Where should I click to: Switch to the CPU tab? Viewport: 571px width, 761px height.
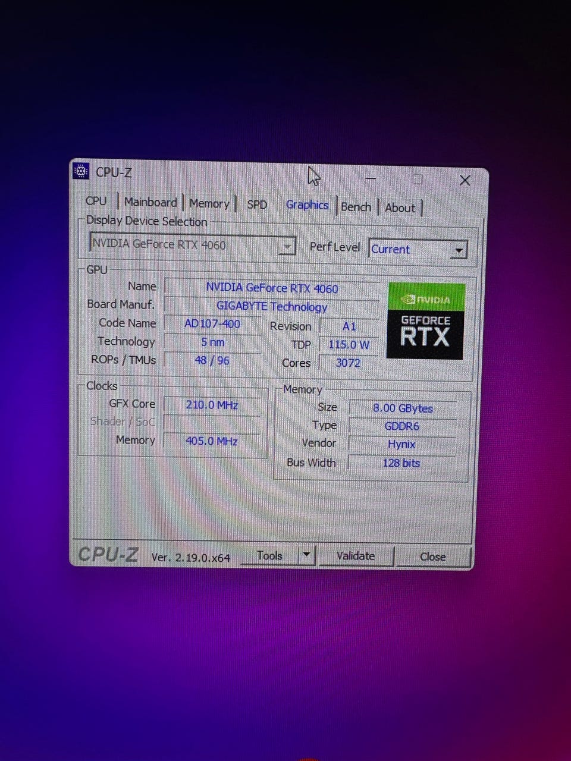pos(96,201)
